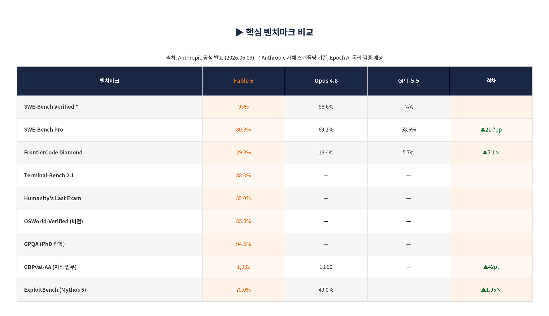
Task: Click the Terminal-Bench 2.1 row label
Action: [x=49, y=175]
